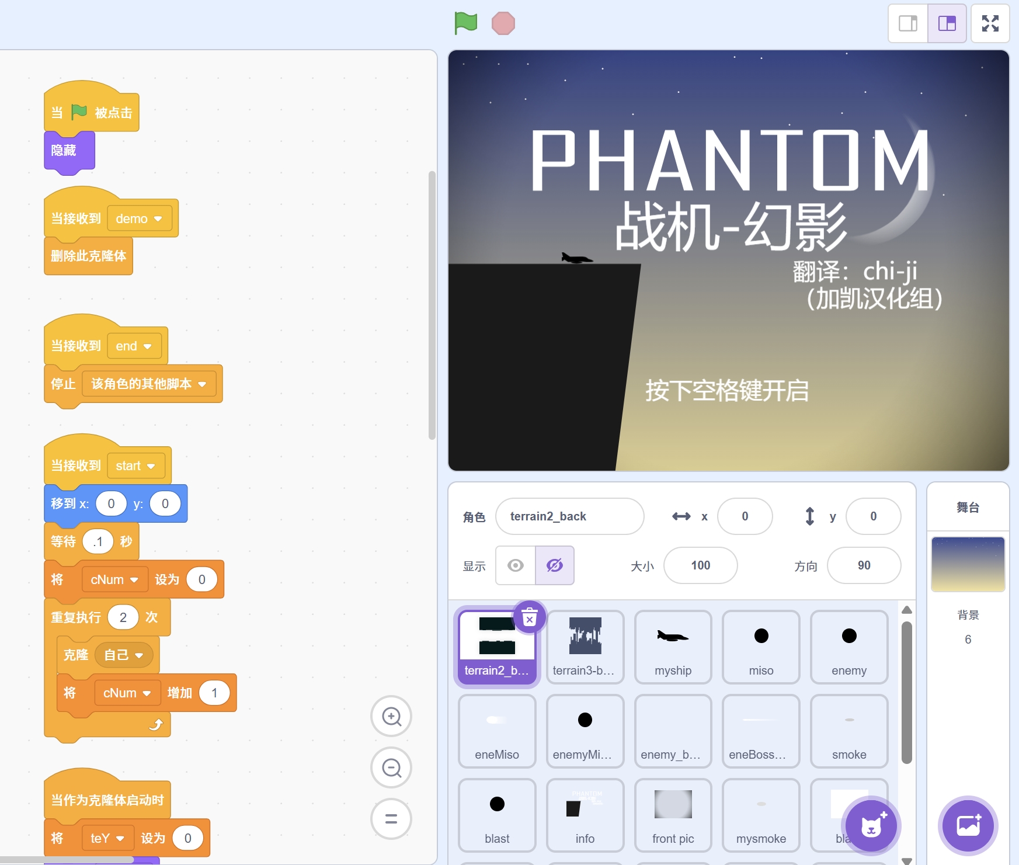Zoom out of the code workspace
The image size is (1019, 865).
pos(391,767)
